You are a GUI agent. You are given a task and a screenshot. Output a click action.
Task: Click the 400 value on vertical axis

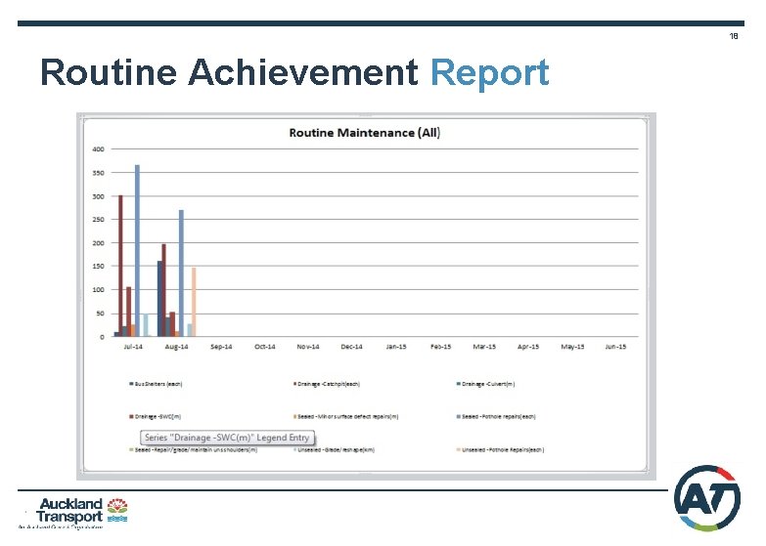(98, 149)
